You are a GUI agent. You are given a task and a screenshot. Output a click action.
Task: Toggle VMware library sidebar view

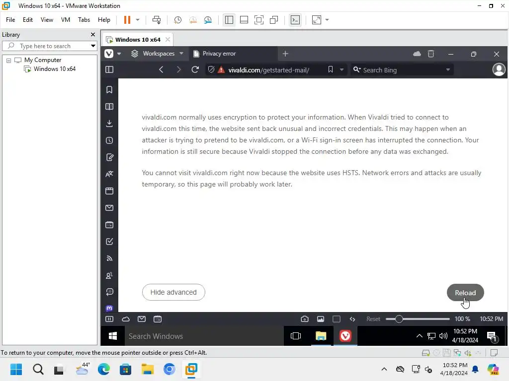pyautogui.click(x=229, y=20)
